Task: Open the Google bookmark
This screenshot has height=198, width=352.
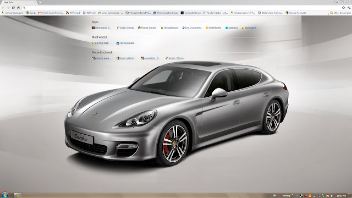Action: pos(31,13)
